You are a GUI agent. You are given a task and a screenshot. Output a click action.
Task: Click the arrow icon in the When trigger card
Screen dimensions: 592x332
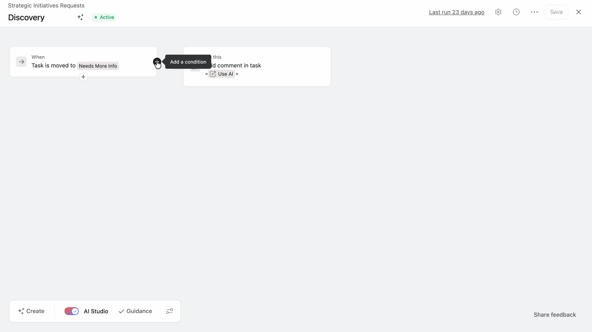point(21,62)
